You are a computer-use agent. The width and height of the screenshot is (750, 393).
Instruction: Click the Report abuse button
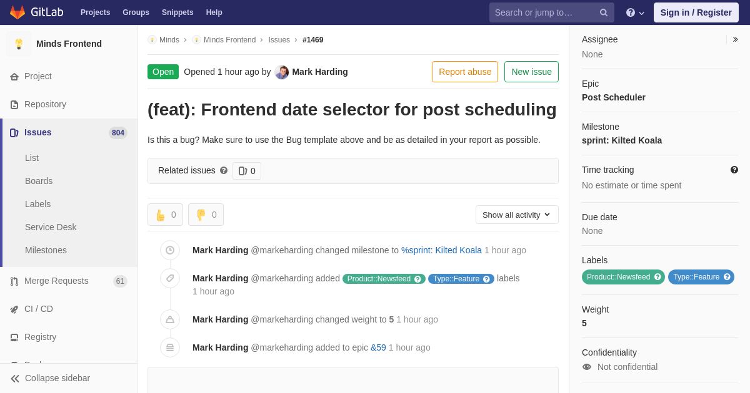465,72
